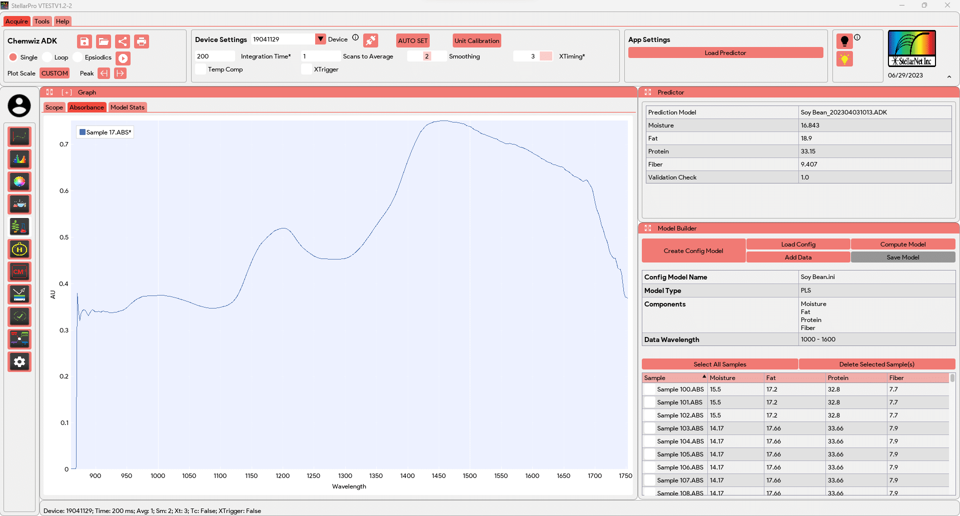The height and width of the screenshot is (516, 960).
Task: Click the Load Predictor button
Action: [725, 53]
